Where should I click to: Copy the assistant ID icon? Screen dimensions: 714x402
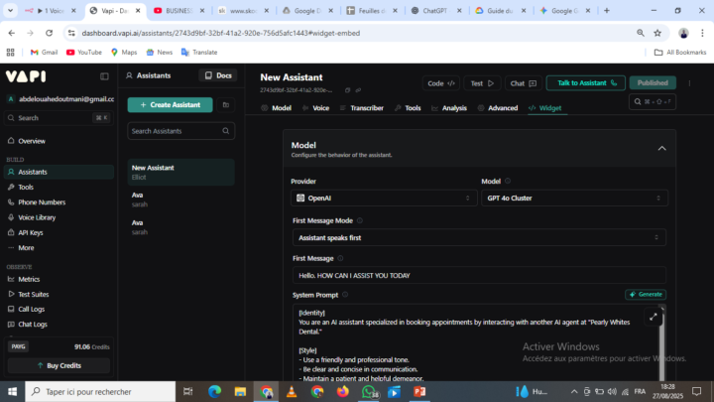click(x=347, y=90)
